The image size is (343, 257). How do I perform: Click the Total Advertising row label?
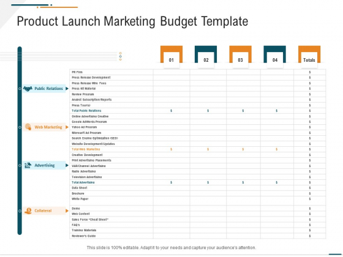click(83, 182)
